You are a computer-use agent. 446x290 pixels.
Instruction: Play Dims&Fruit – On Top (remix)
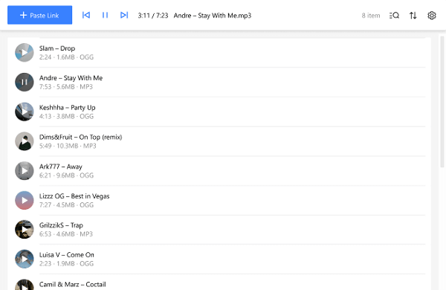coord(25,141)
